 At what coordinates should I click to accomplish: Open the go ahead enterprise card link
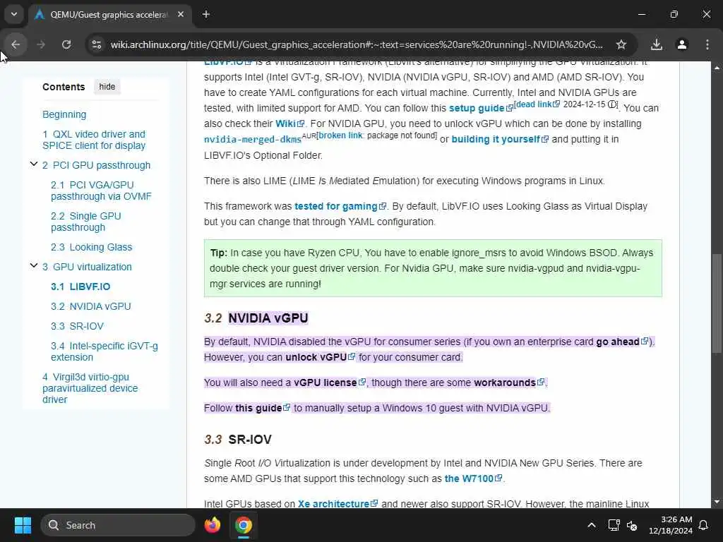622,342
